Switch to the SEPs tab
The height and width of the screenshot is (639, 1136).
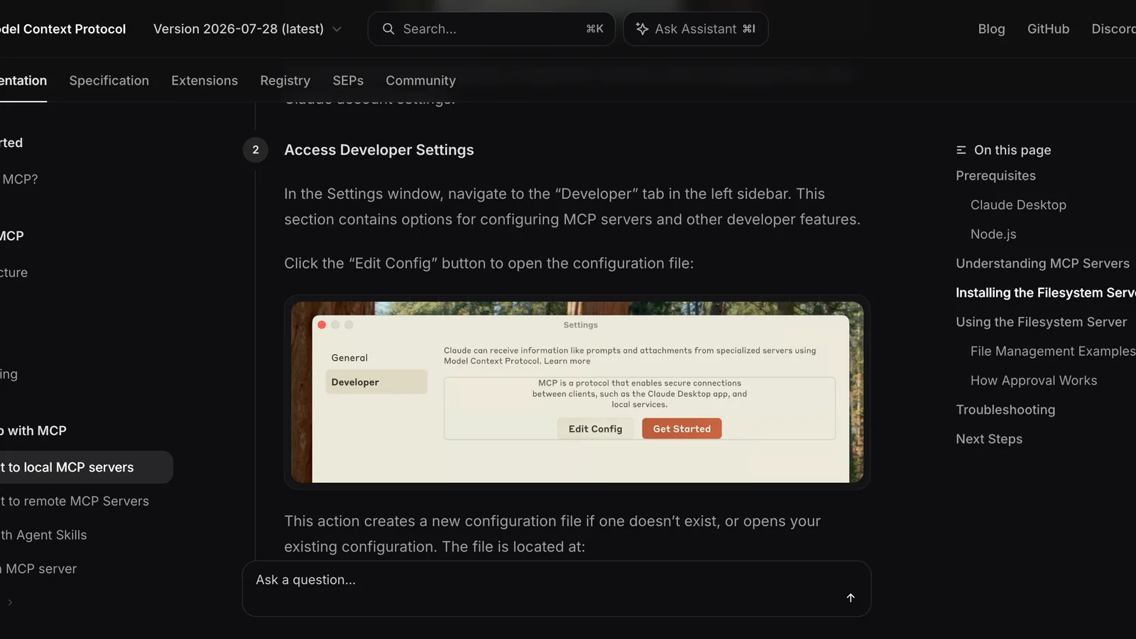point(348,81)
